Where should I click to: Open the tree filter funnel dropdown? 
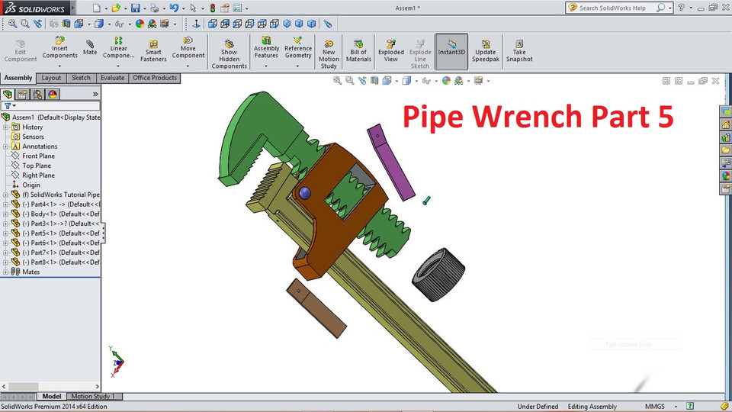point(9,106)
